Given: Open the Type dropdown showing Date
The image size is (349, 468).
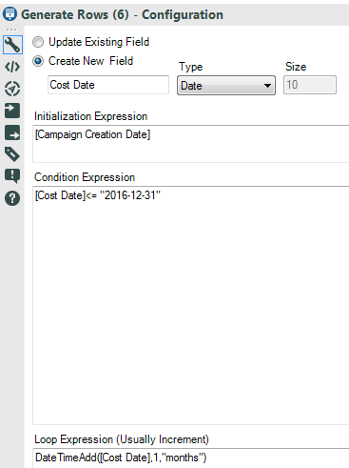Looking at the screenshot, I should pos(226,85).
